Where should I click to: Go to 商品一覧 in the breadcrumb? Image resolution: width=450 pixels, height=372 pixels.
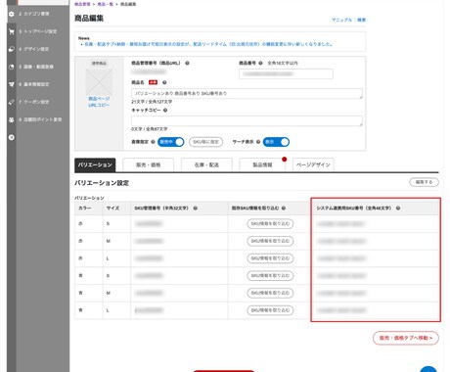[x=105, y=4]
